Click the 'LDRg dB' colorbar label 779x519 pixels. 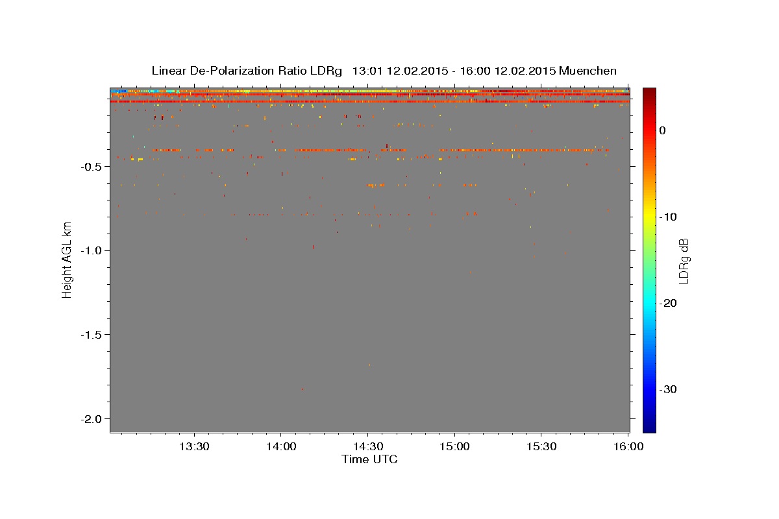(x=684, y=261)
